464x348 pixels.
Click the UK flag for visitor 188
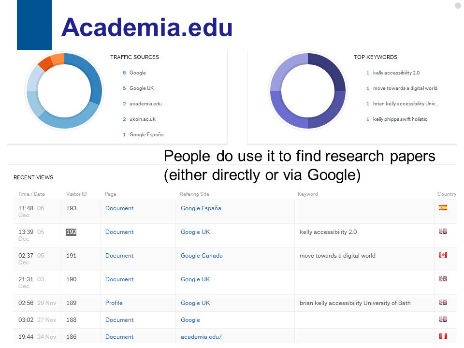[x=443, y=319]
